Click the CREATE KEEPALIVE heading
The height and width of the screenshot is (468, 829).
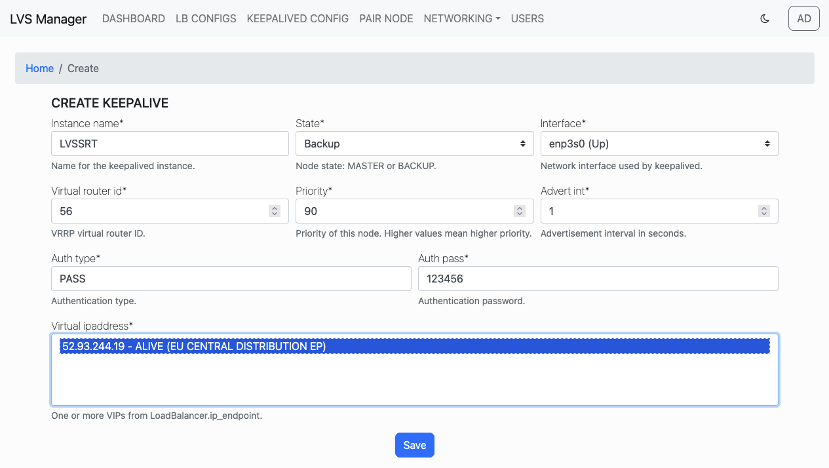pos(110,104)
